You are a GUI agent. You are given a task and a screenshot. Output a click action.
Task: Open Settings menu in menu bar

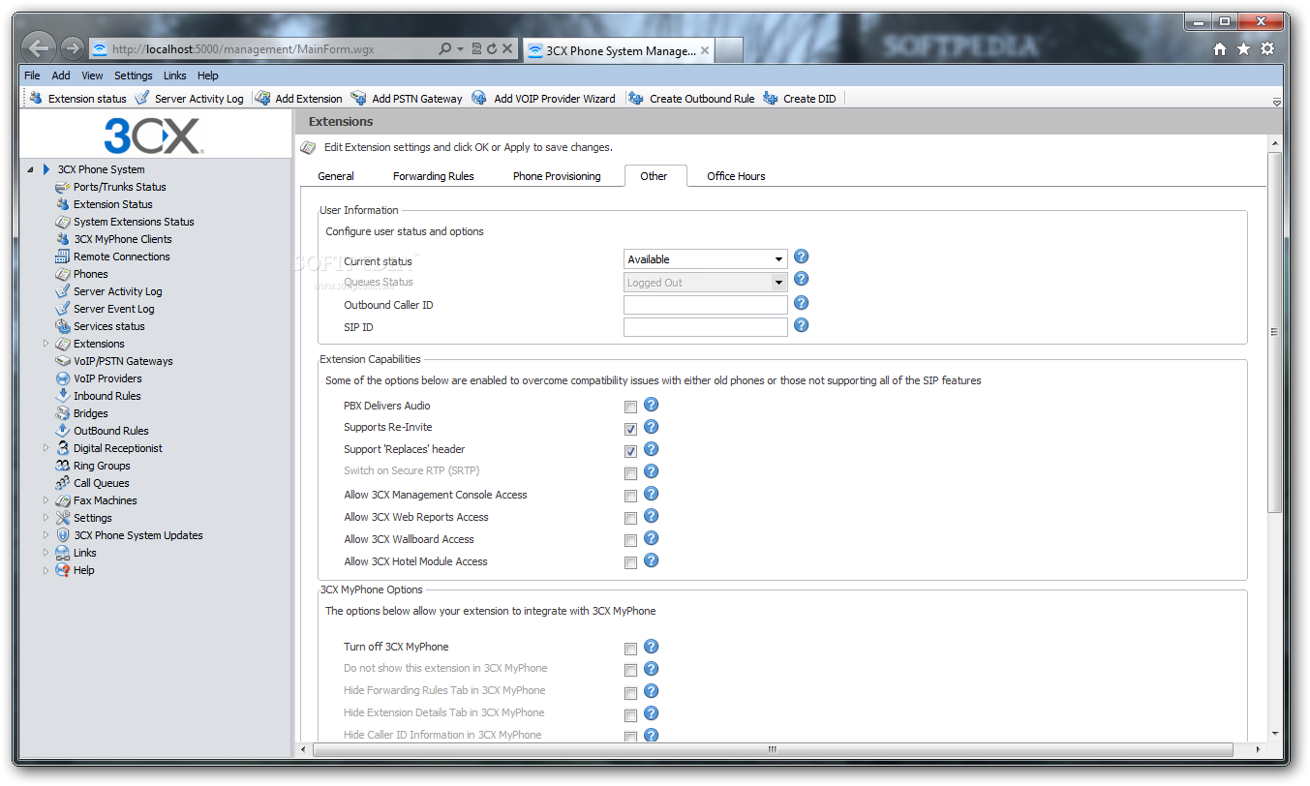(134, 76)
